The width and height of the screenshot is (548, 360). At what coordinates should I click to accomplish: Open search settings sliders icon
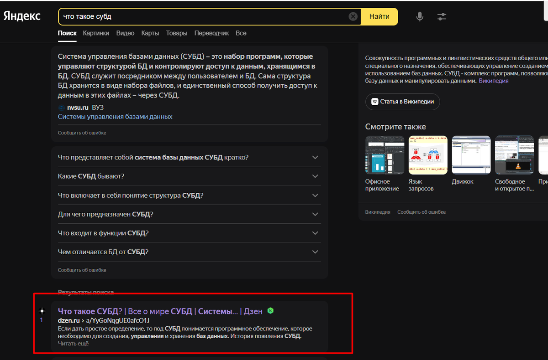tap(442, 17)
